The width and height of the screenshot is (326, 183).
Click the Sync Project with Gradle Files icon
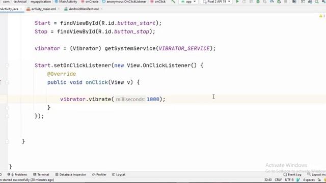[x=310, y=2]
